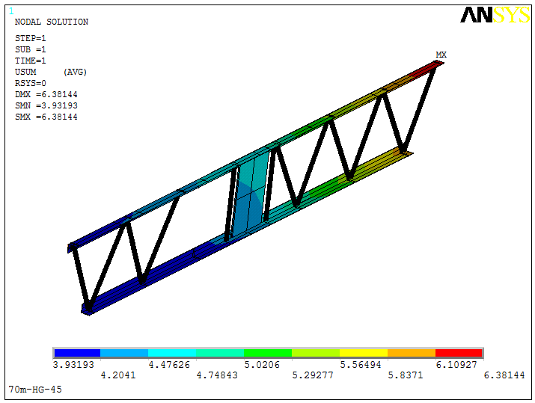
Task: Click the legend value 5.56494
Action: (x=361, y=365)
